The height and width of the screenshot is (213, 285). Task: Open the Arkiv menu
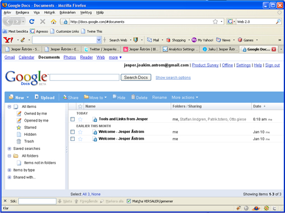(x=7, y=12)
